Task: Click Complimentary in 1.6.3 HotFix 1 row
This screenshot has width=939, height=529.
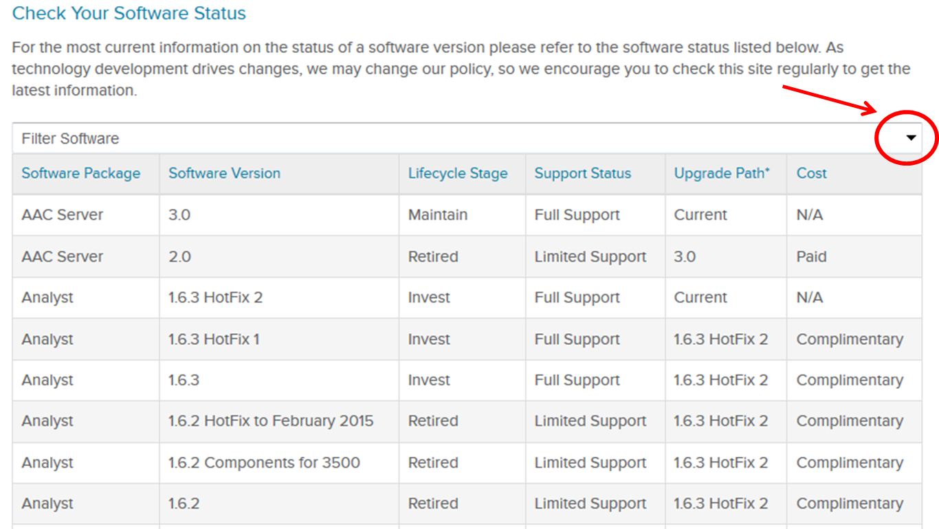Action: tap(850, 339)
